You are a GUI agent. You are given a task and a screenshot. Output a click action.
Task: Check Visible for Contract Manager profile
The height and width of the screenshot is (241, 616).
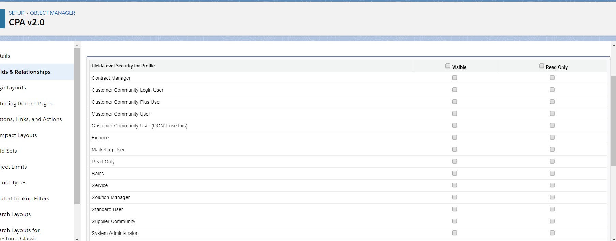click(x=455, y=78)
